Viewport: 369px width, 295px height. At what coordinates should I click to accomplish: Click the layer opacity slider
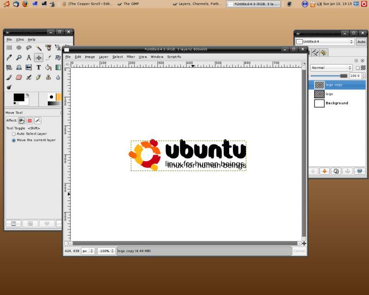point(329,76)
